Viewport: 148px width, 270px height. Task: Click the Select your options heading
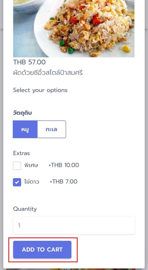tap(40, 90)
